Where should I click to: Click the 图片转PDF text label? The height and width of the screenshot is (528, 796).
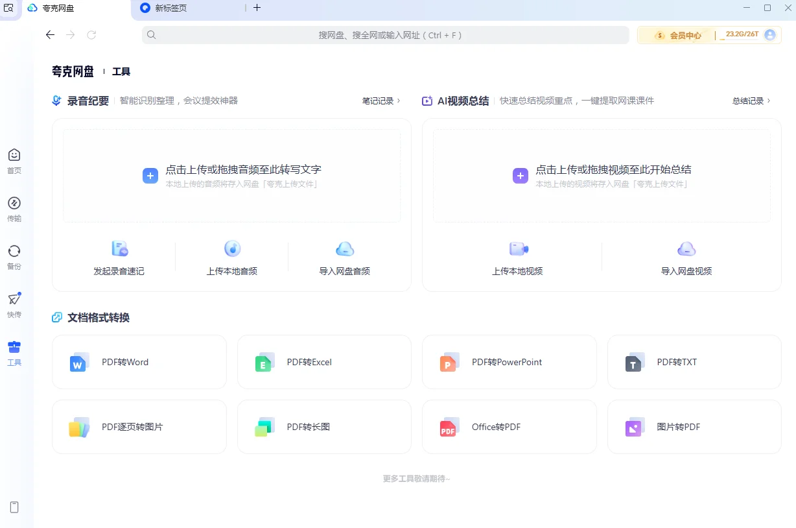679,427
